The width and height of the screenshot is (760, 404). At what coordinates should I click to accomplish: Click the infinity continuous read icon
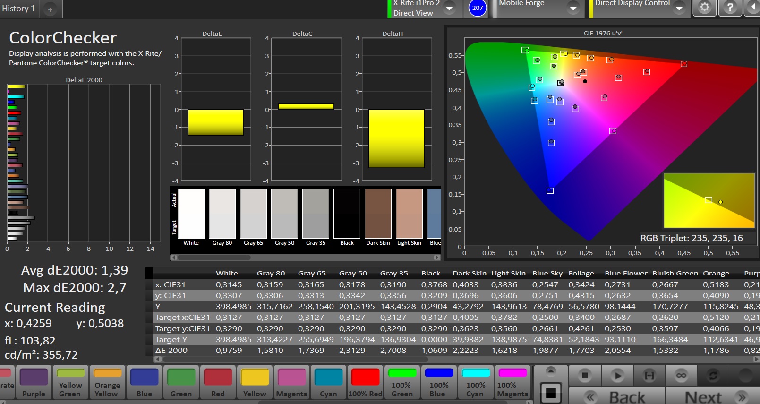(681, 376)
